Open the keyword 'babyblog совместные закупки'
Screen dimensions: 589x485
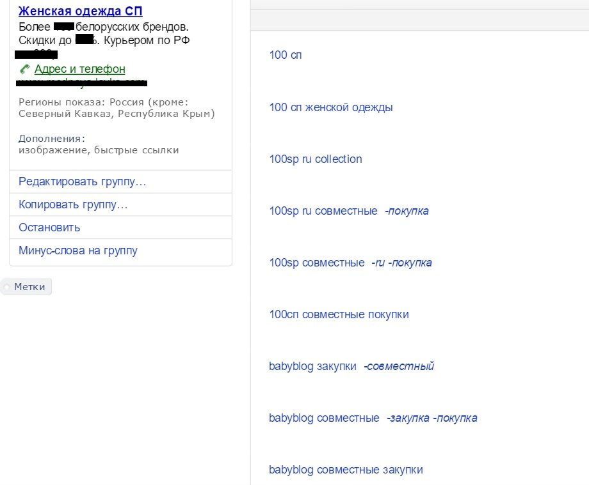pyautogui.click(x=346, y=469)
